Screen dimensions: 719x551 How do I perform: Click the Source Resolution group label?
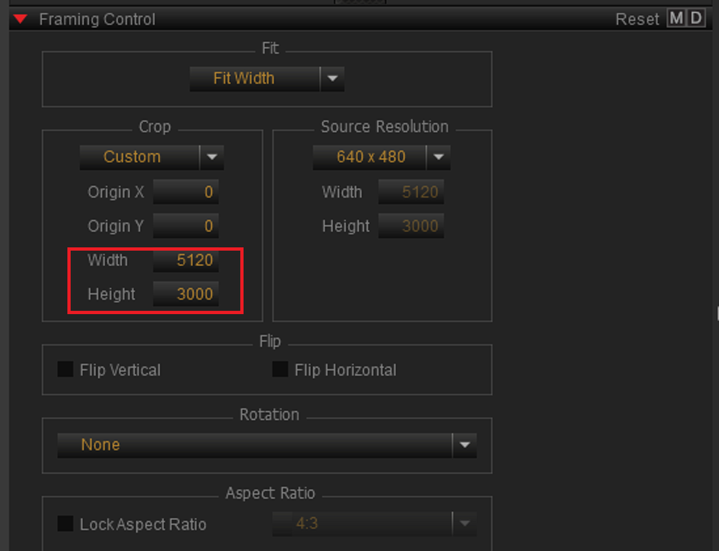coord(385,127)
